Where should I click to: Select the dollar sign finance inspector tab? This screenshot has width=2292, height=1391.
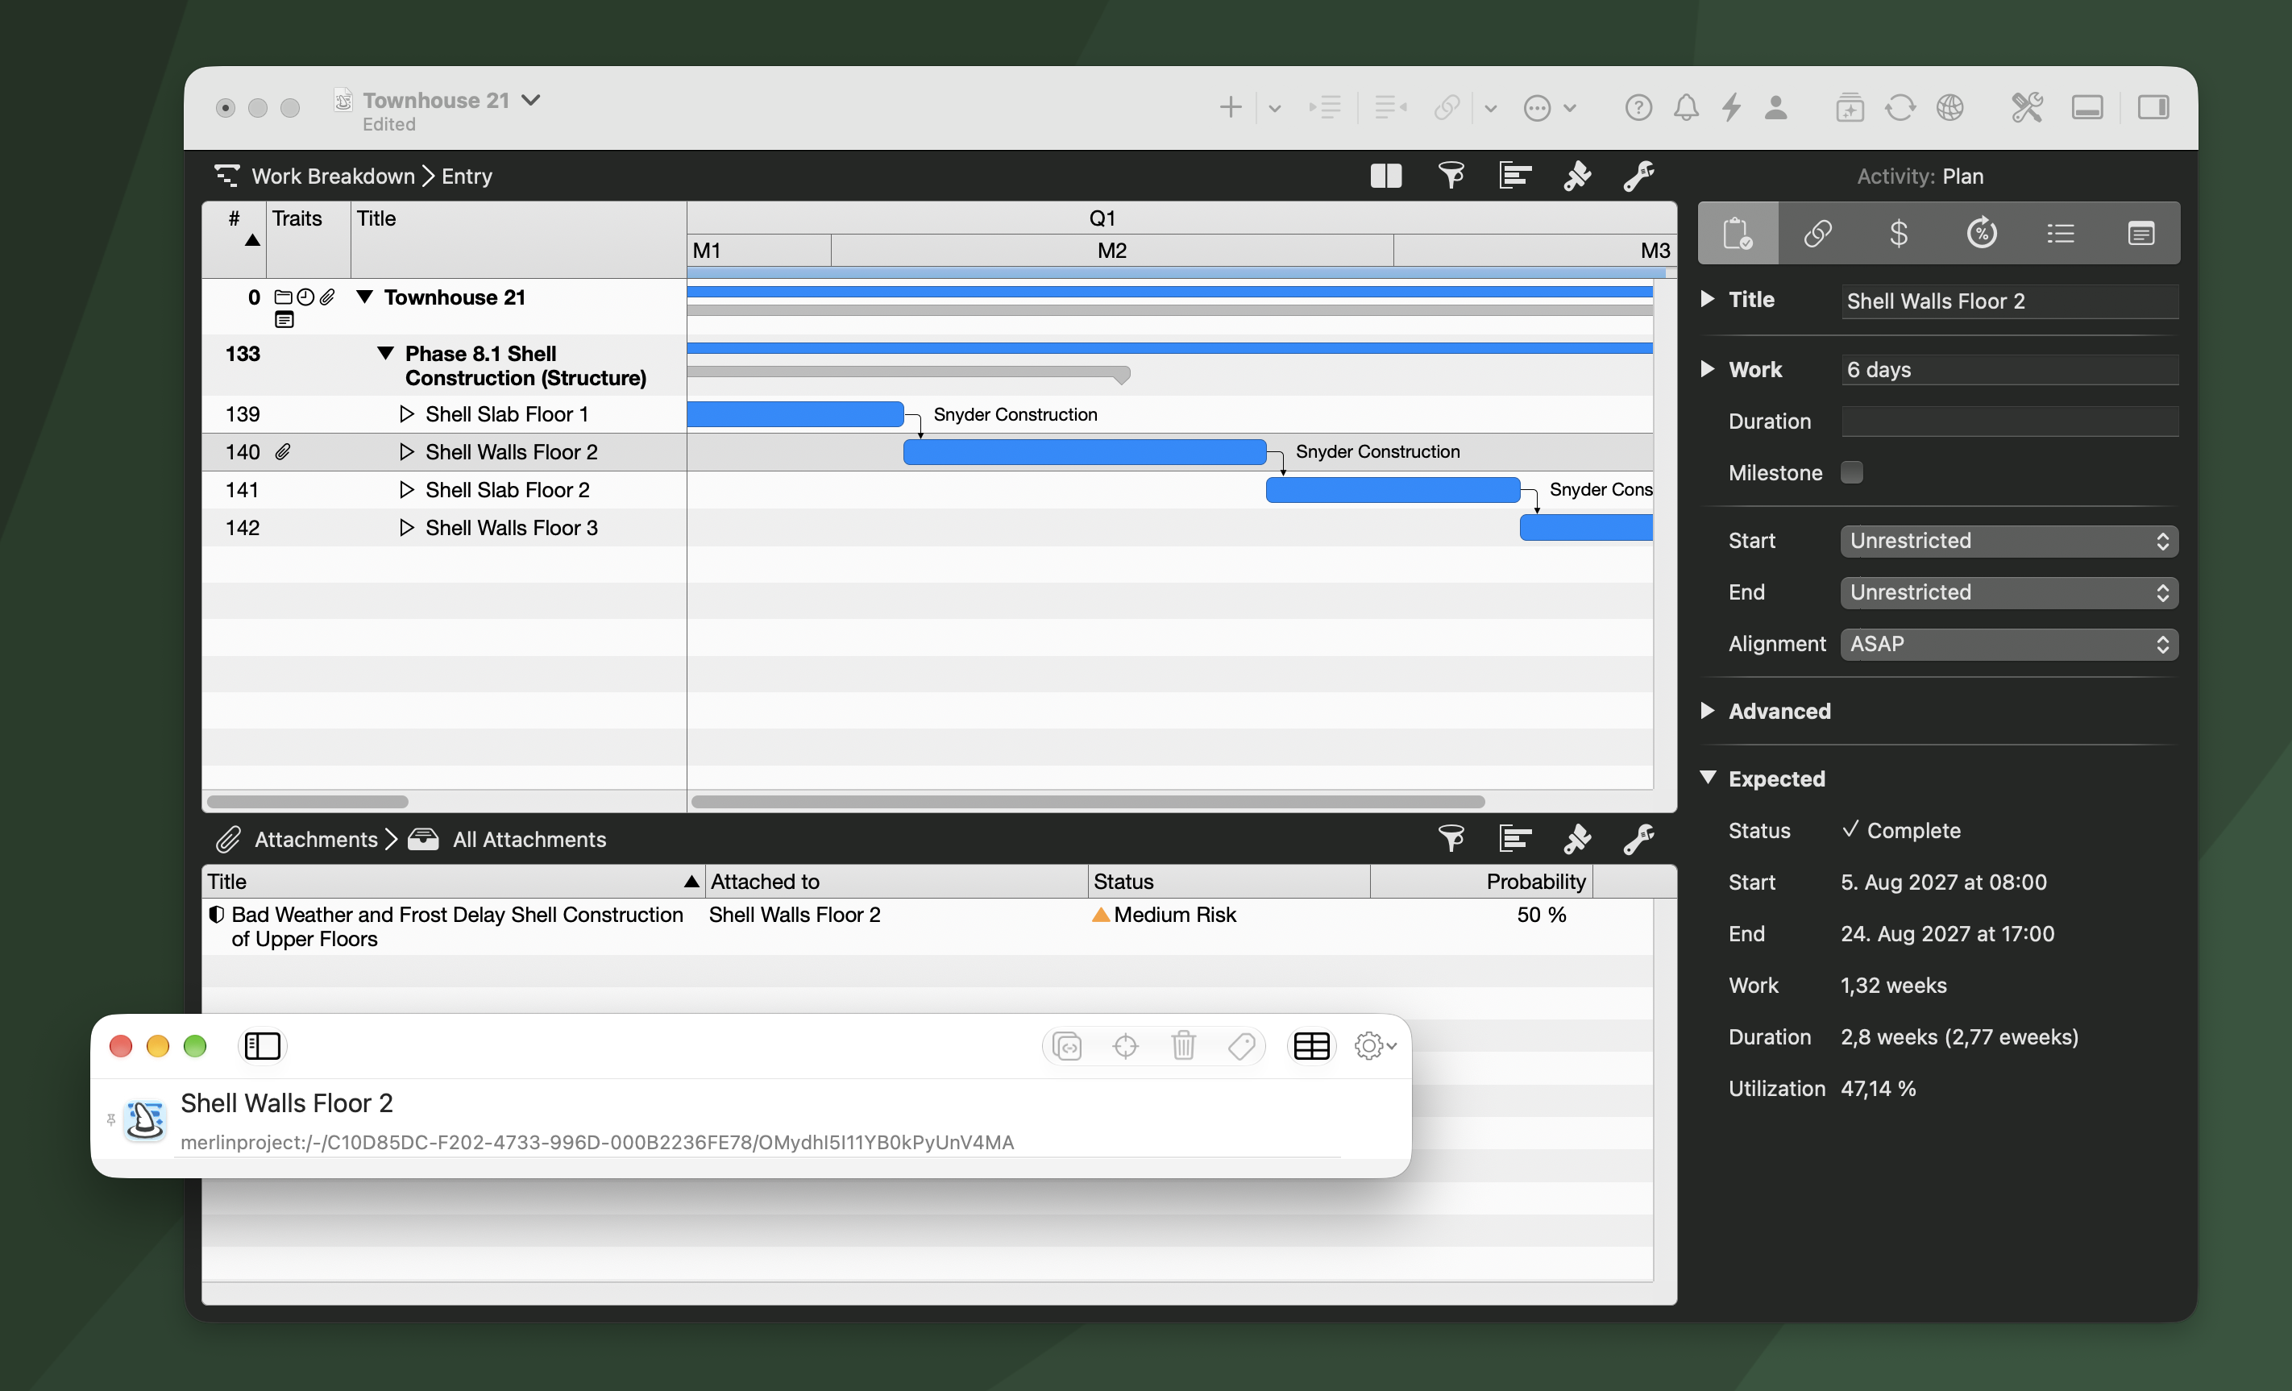[x=1899, y=234]
